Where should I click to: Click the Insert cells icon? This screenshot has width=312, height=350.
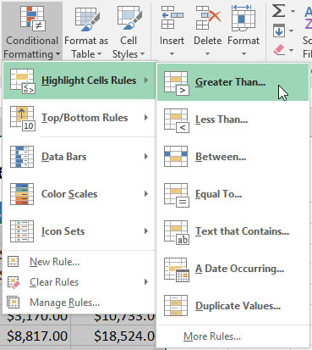coord(172,18)
